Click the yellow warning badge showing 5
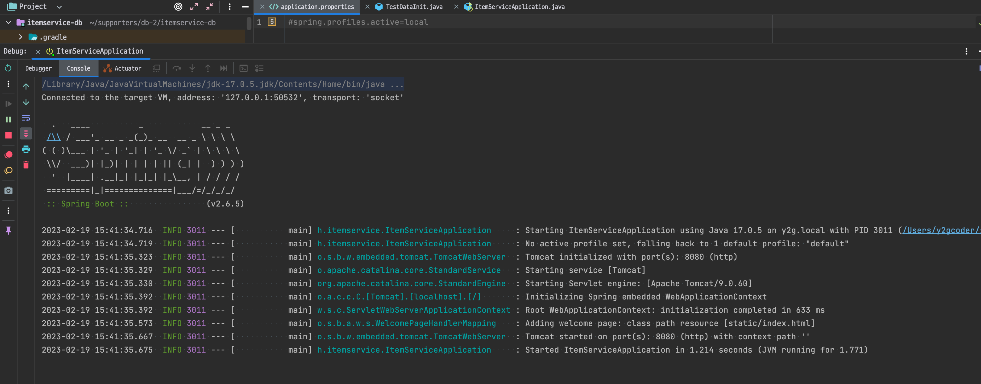Image resolution: width=981 pixels, height=384 pixels. tap(272, 22)
